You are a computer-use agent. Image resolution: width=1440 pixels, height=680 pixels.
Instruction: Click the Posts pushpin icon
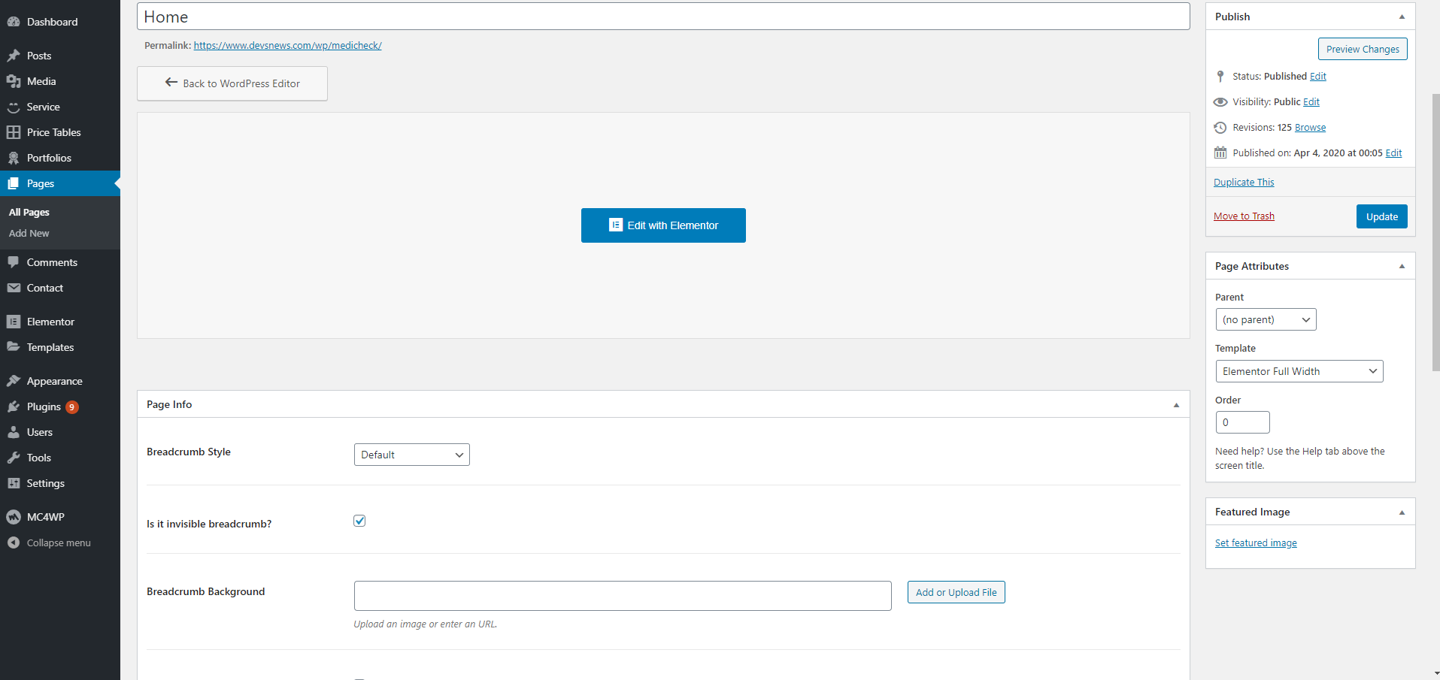(x=14, y=56)
